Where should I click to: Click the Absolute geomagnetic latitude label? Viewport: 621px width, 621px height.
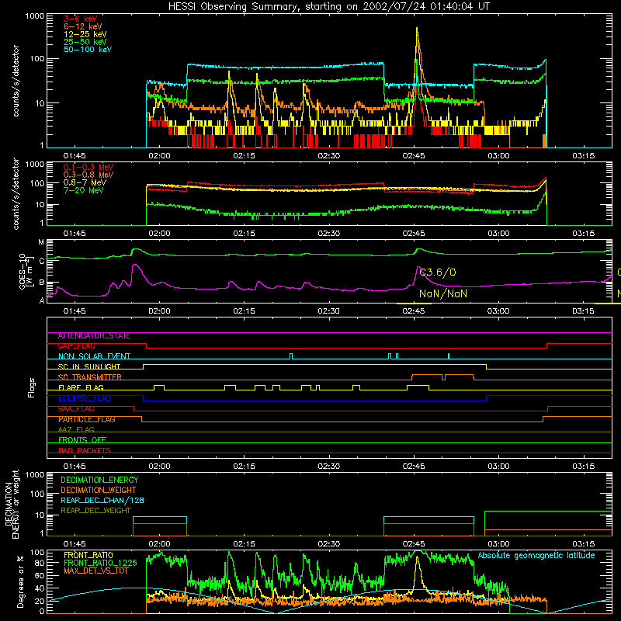click(536, 555)
